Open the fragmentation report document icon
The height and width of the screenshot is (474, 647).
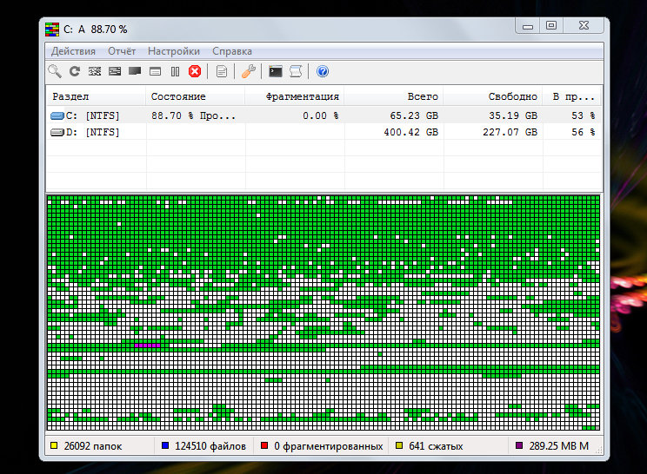click(x=222, y=72)
